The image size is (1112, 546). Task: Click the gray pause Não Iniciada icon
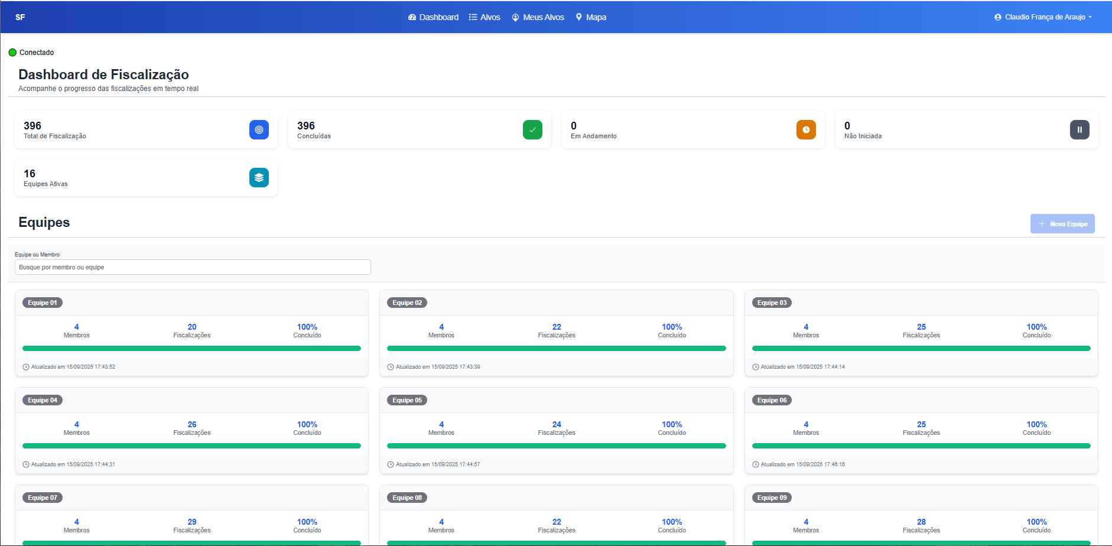tap(1080, 129)
